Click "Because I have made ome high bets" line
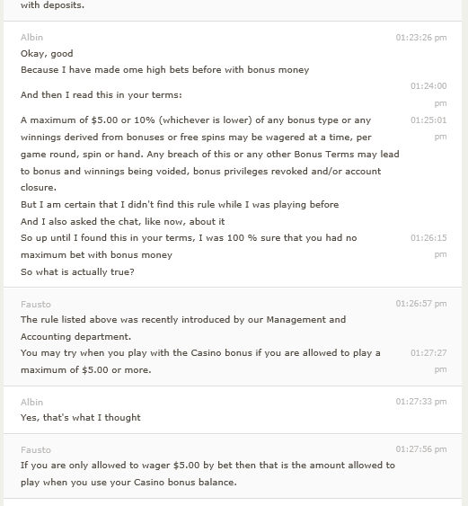 click(164, 70)
